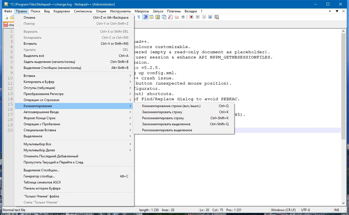
Task: Click the macro playback icon
Action: 204,17
